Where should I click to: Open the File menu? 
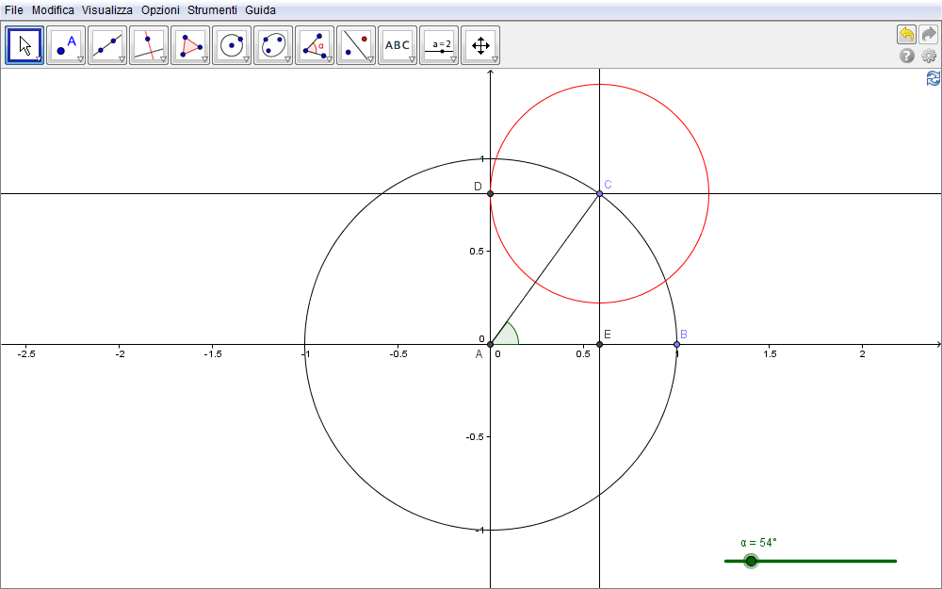14,10
